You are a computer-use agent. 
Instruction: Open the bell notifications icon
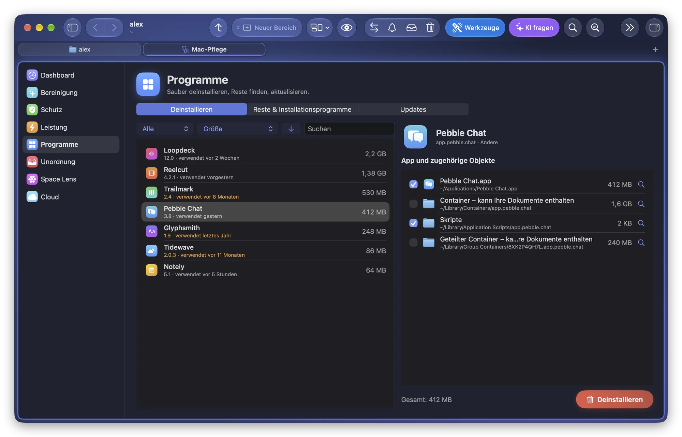pyautogui.click(x=392, y=28)
